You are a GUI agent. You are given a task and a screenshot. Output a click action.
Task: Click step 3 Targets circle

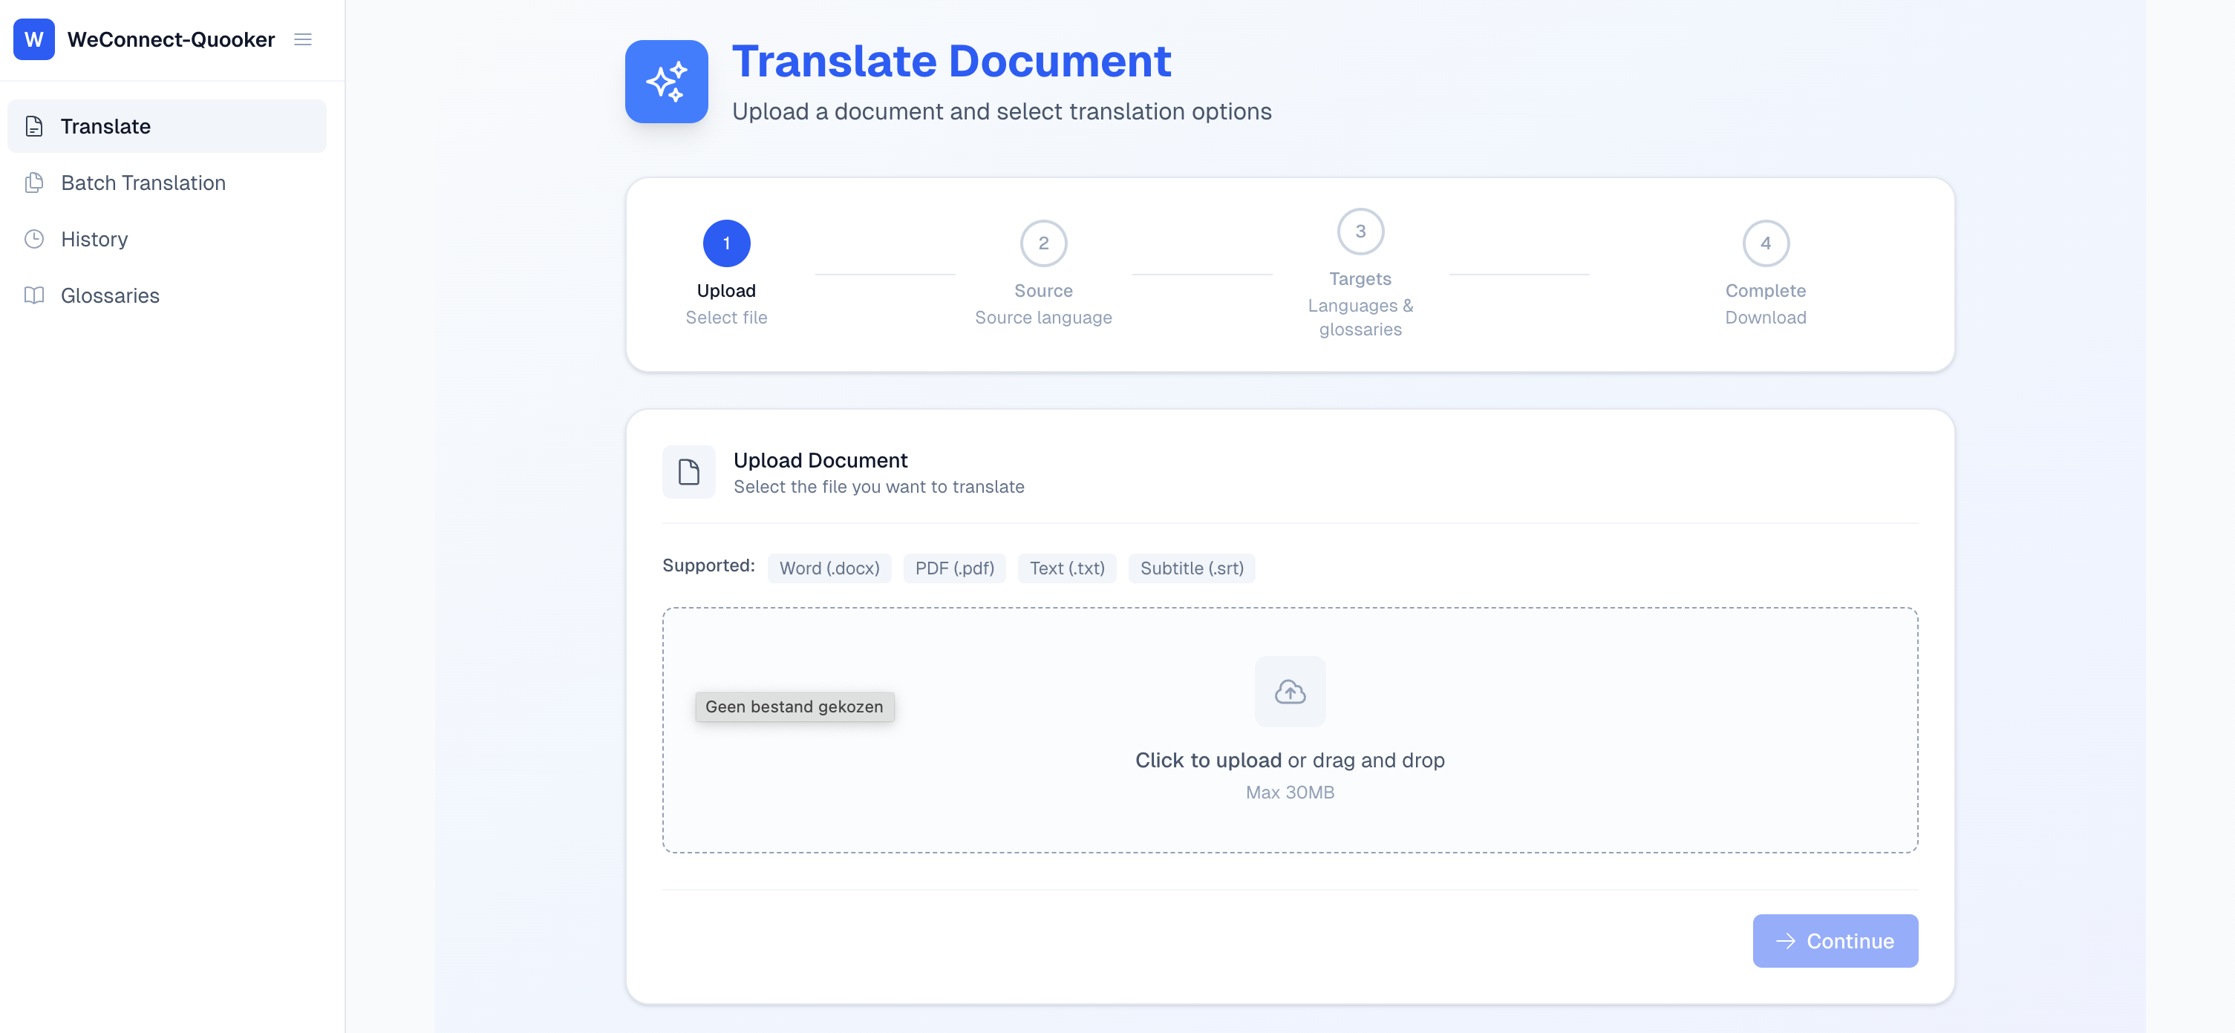pos(1360,231)
